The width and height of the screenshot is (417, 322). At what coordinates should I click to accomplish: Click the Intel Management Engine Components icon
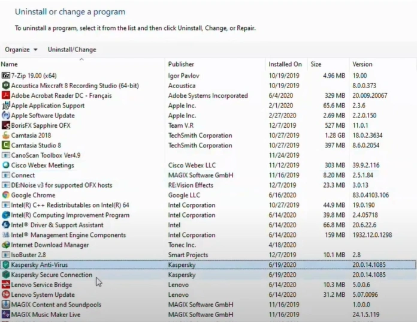click(5, 235)
